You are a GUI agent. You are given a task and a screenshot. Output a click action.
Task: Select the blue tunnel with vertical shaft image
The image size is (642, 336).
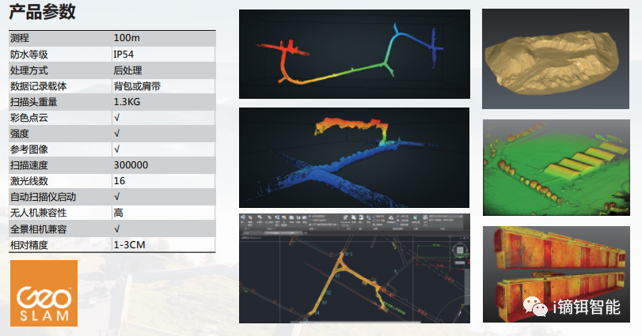coord(354,157)
